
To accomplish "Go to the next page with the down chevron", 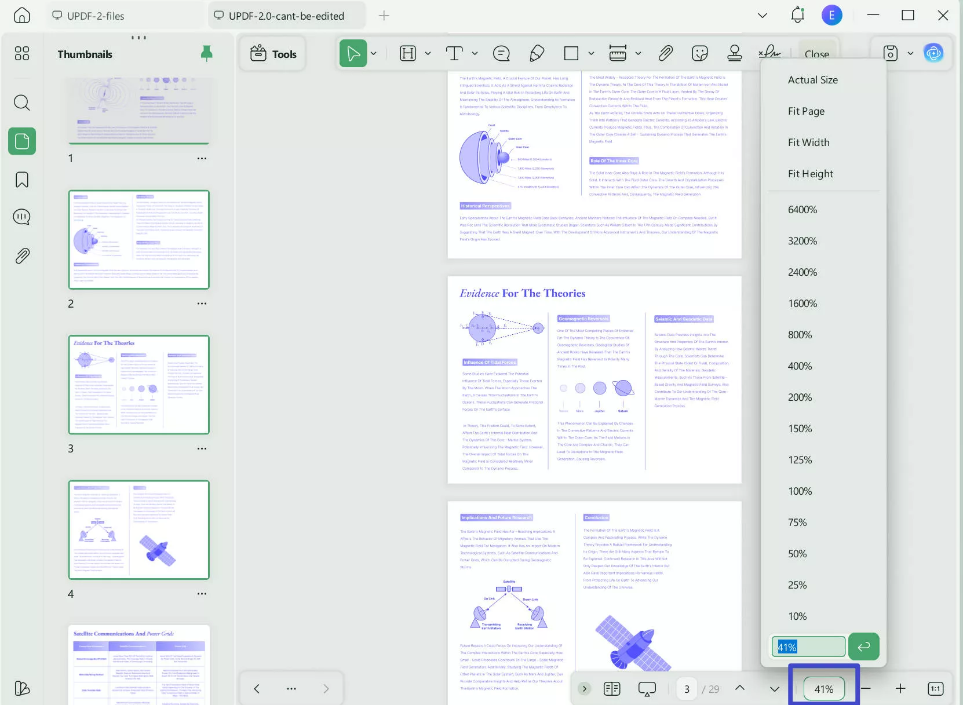I will pos(775,689).
